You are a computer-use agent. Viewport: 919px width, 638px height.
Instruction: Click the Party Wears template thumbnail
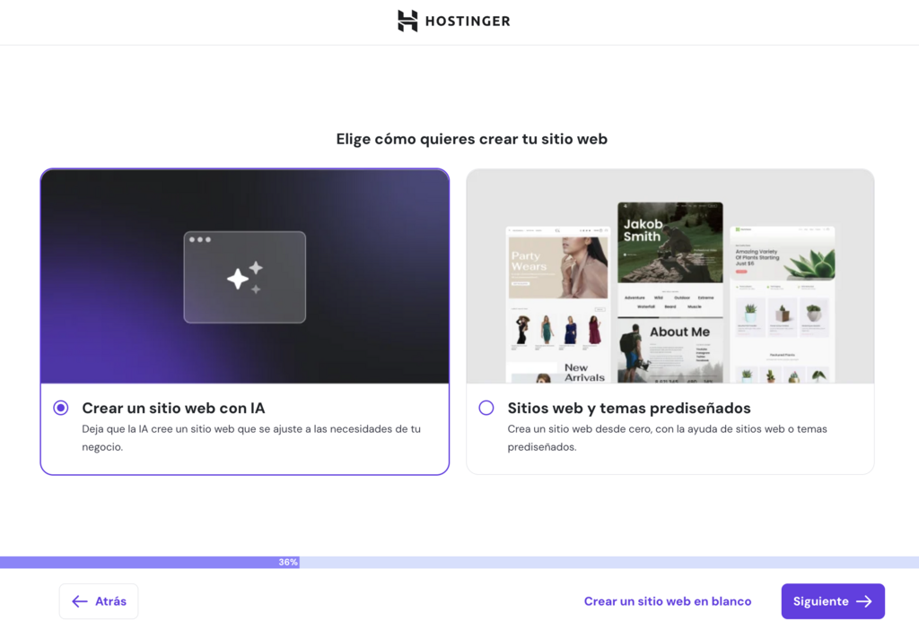click(x=556, y=269)
